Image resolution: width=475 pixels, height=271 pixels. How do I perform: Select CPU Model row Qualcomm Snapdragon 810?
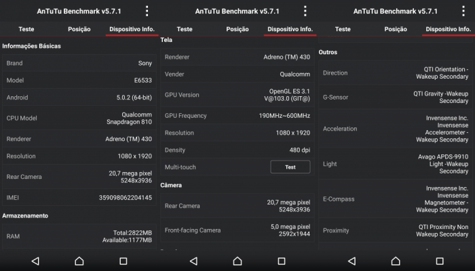(79, 119)
